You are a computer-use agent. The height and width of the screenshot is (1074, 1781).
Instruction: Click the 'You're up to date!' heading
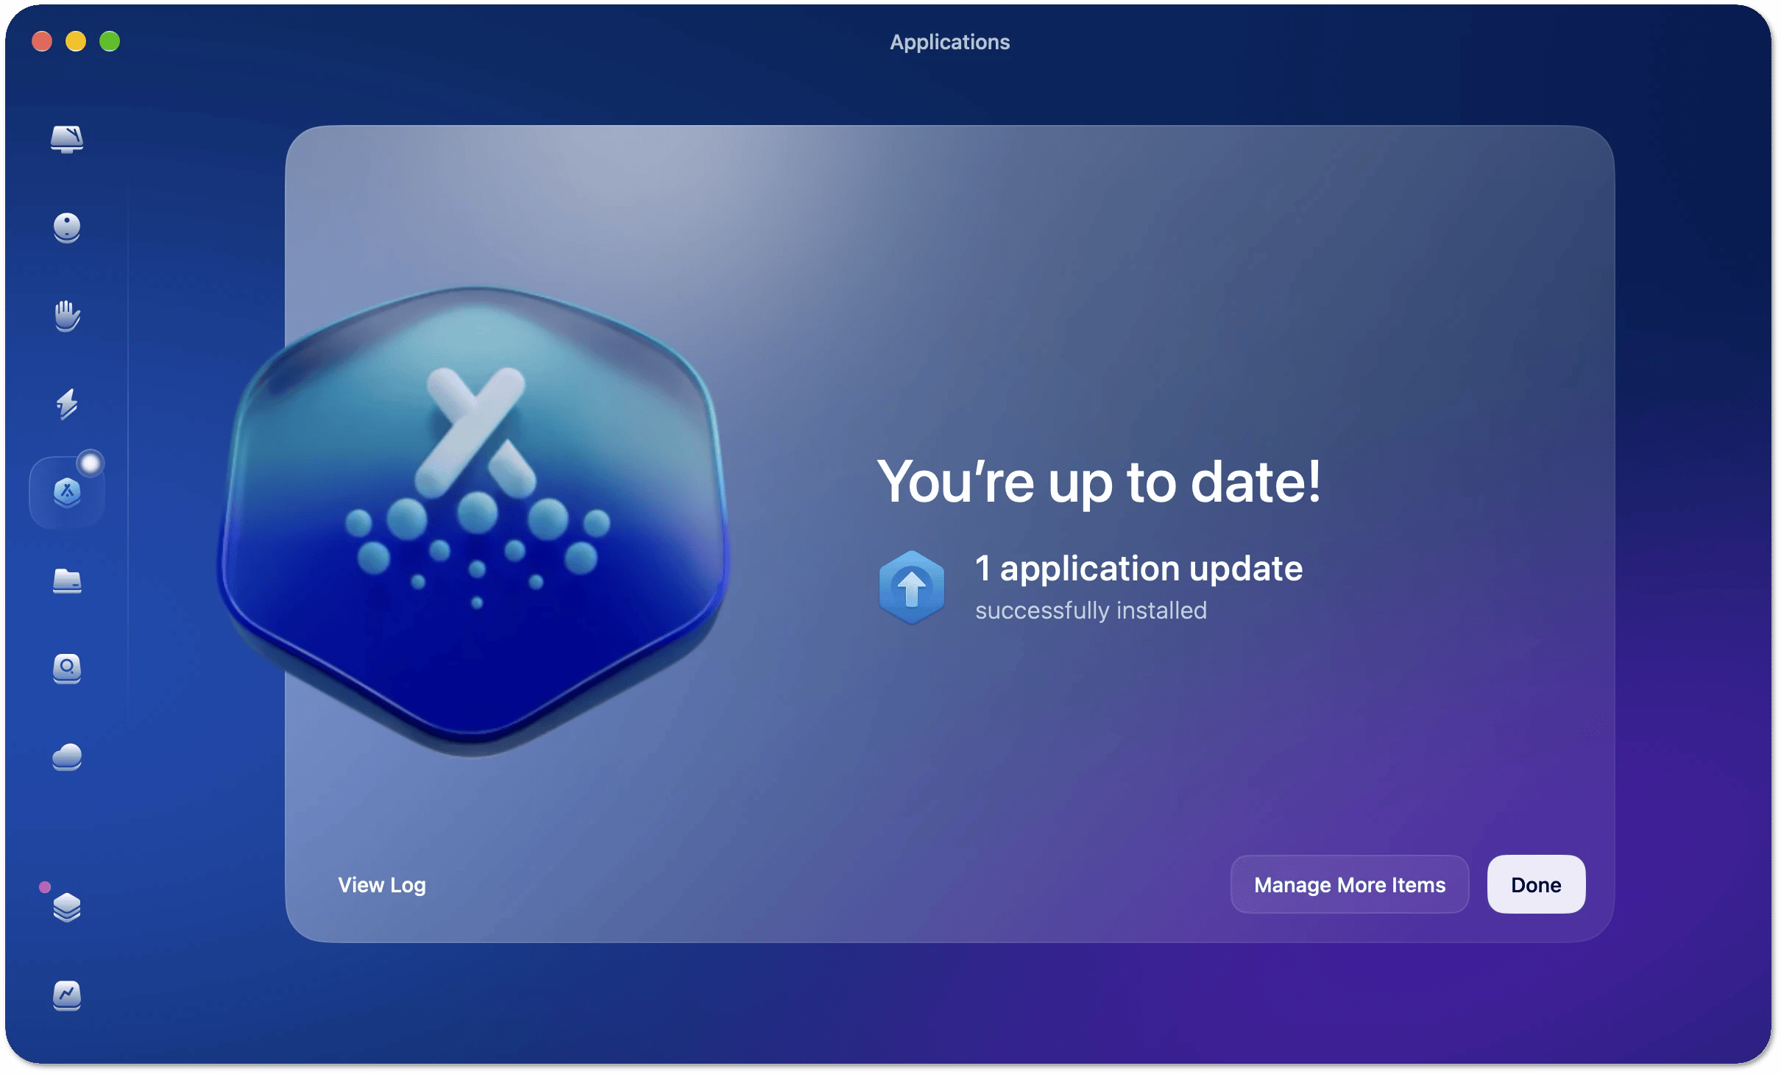tap(1100, 482)
